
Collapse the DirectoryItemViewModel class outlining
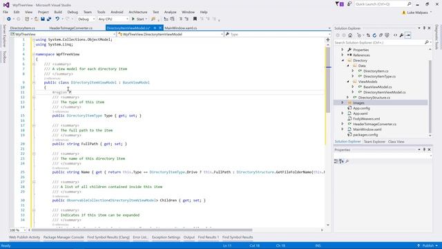[x=34, y=82]
